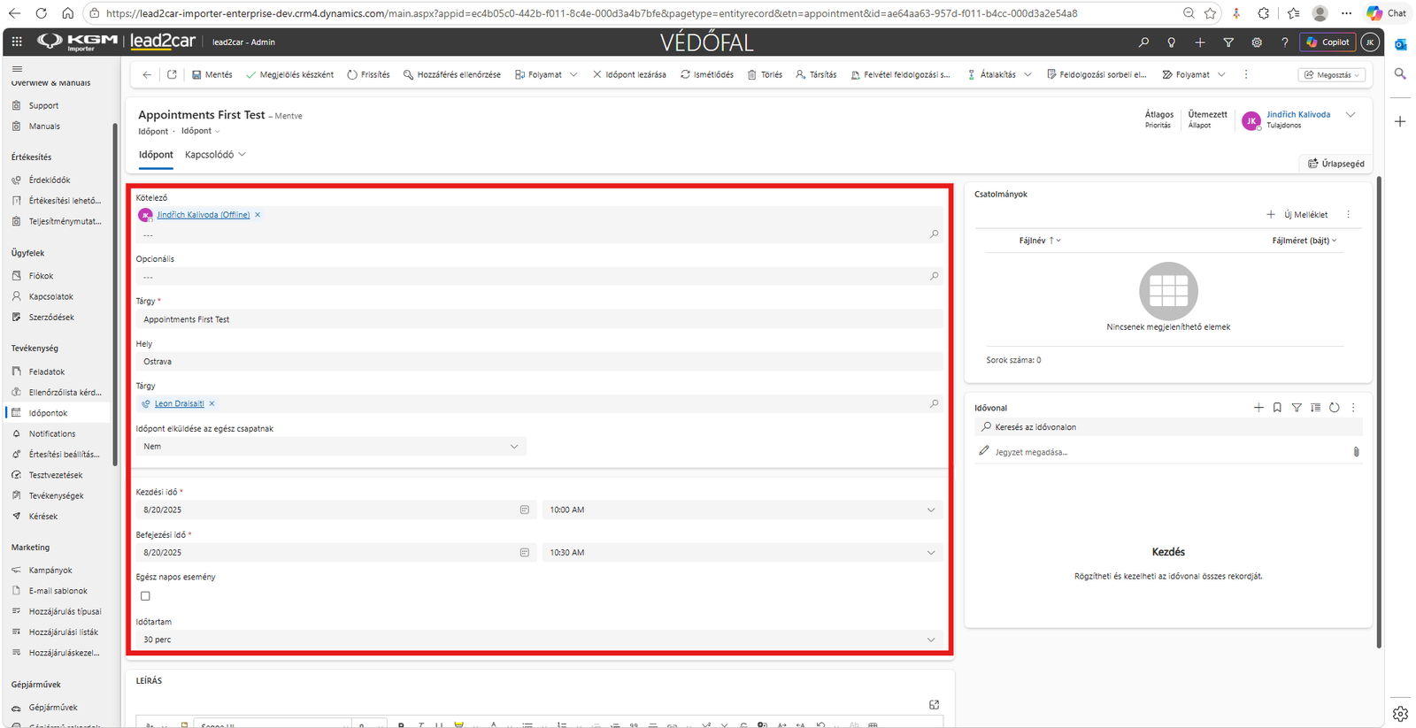Click the Megosztás share button
Image resolution: width=1416 pixels, height=728 pixels.
pos(1332,75)
